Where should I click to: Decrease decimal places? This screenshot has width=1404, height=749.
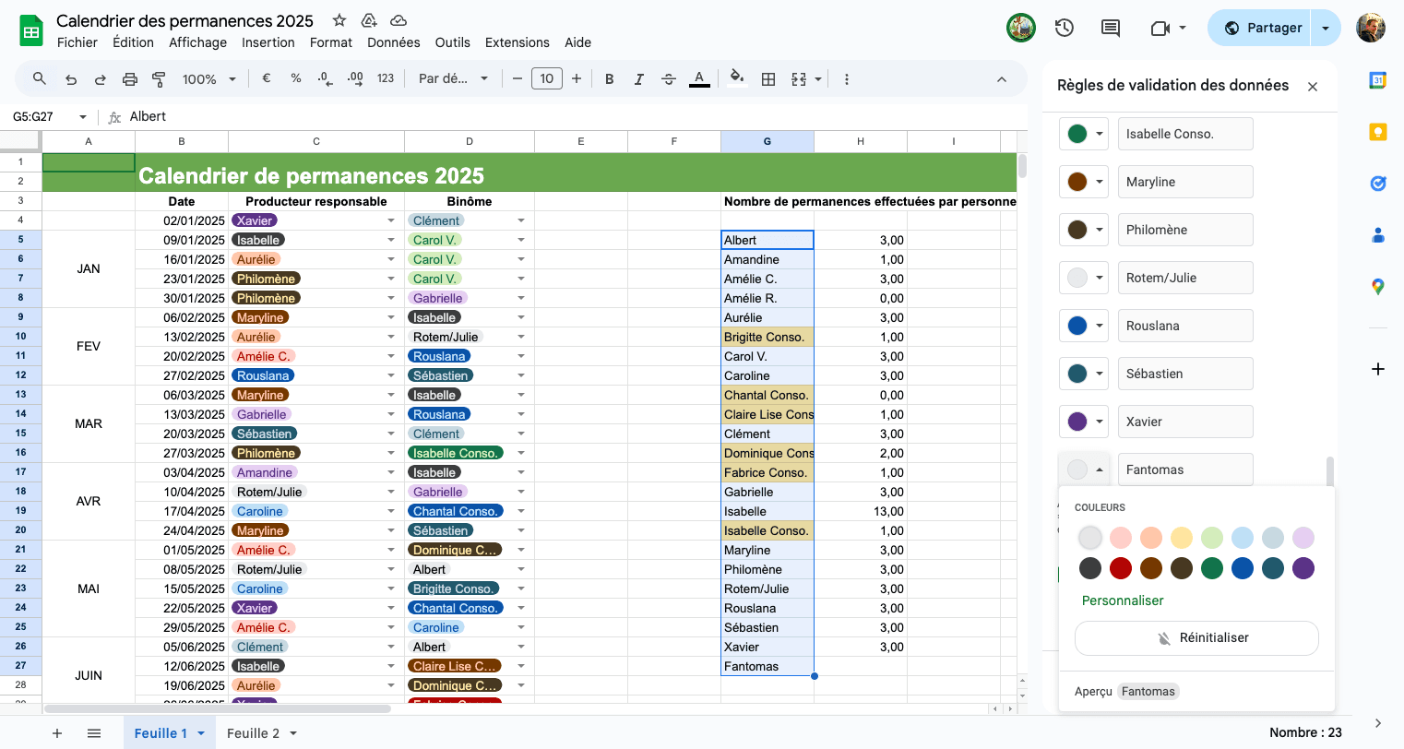click(325, 79)
